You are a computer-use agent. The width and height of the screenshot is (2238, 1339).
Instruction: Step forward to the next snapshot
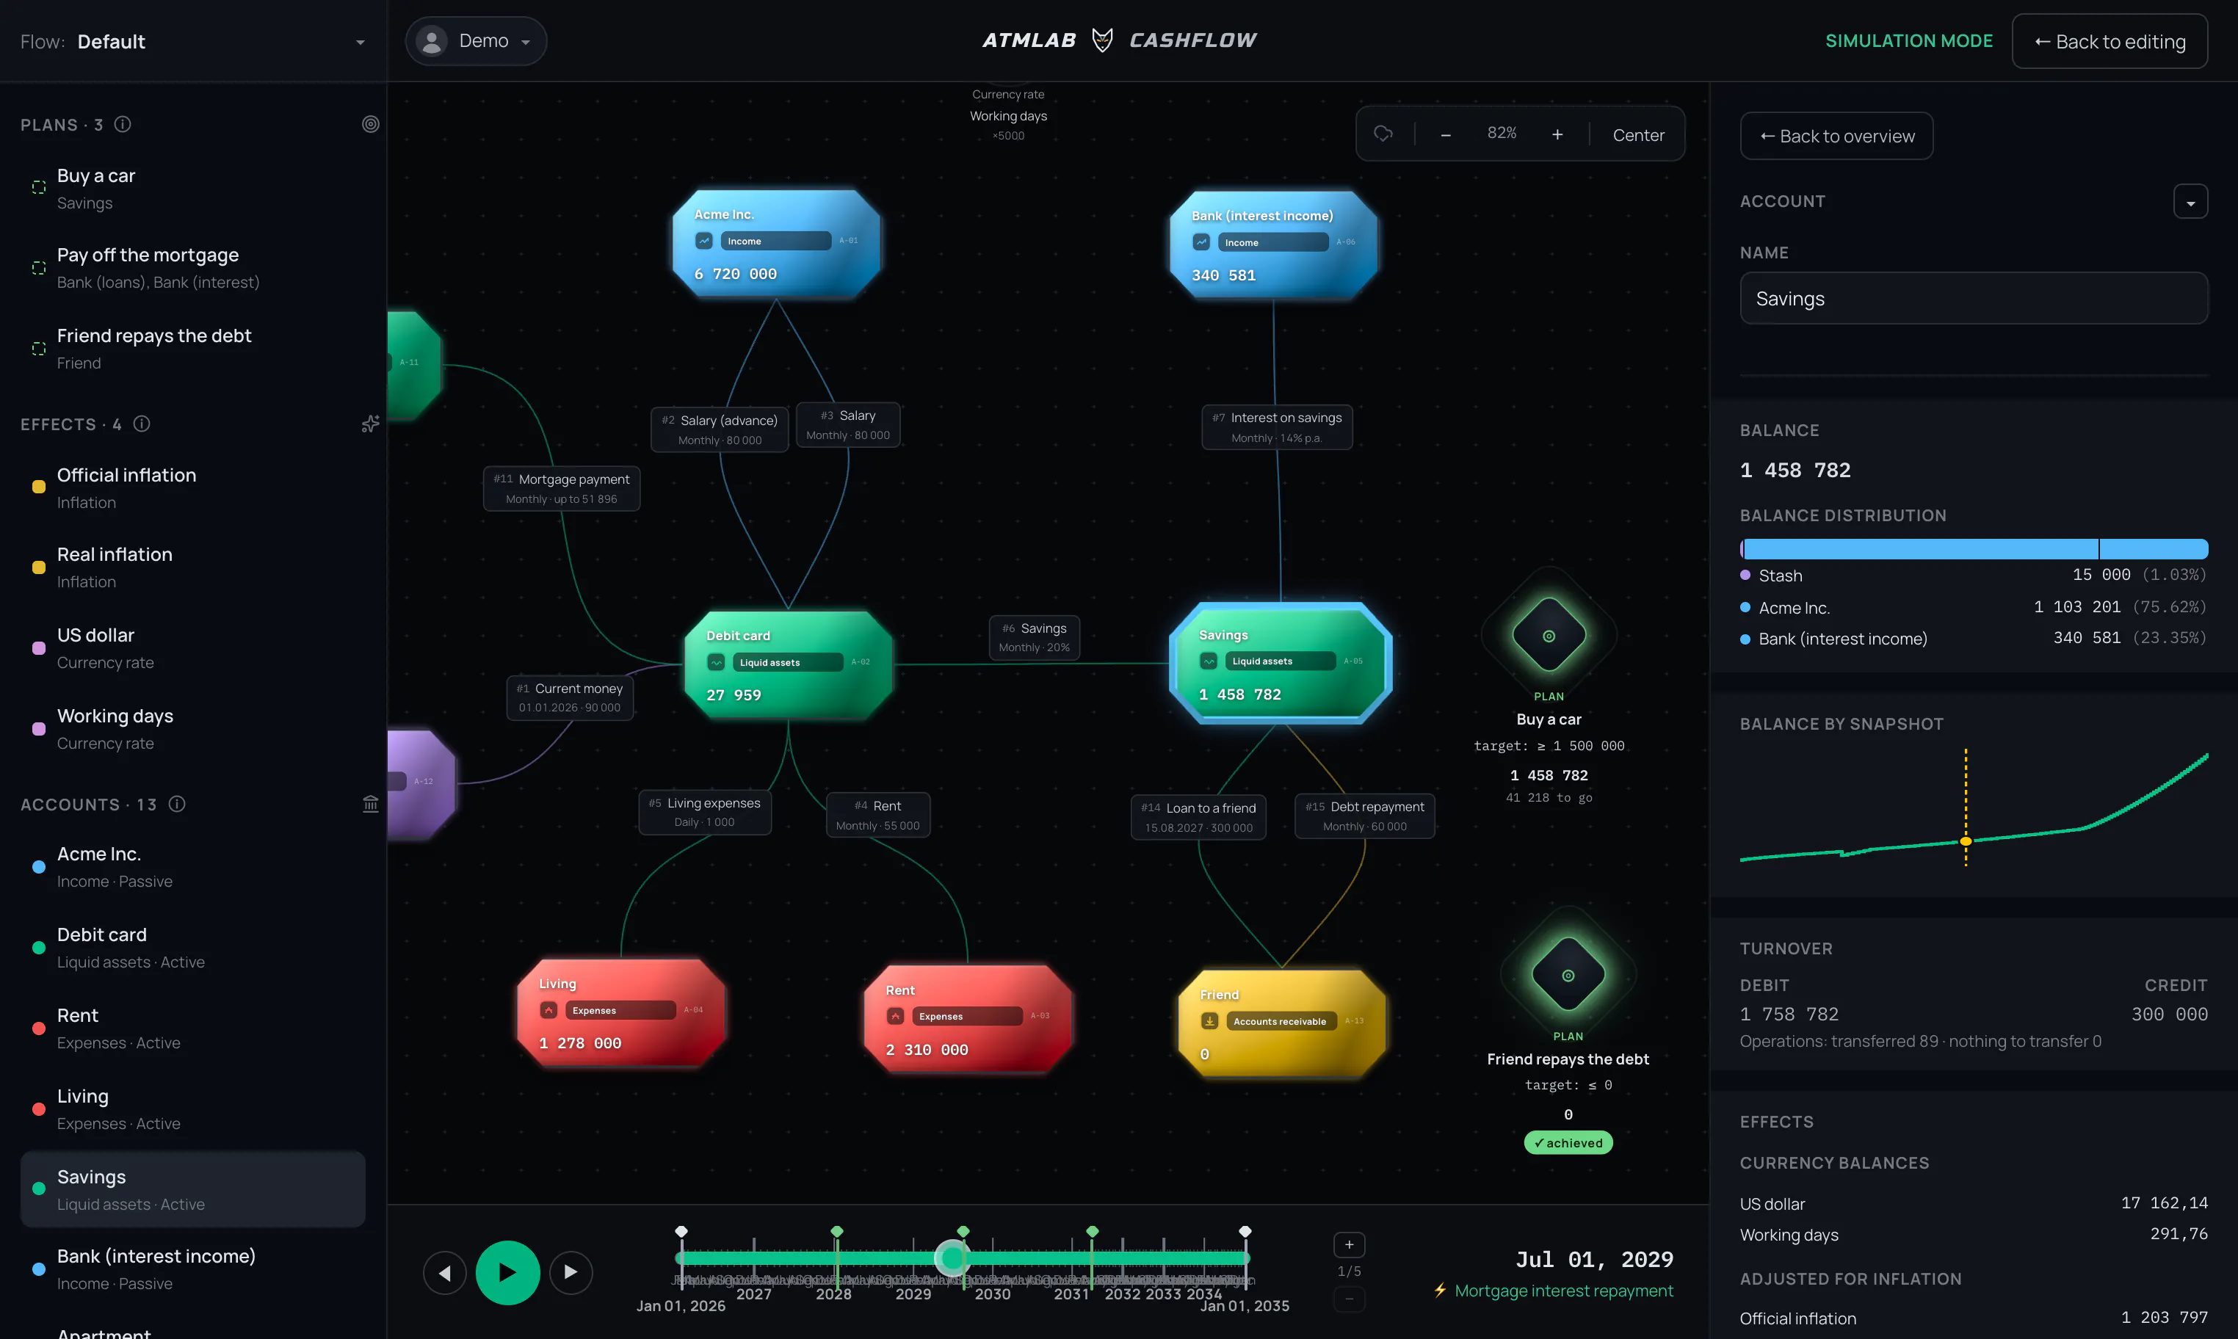(x=571, y=1272)
